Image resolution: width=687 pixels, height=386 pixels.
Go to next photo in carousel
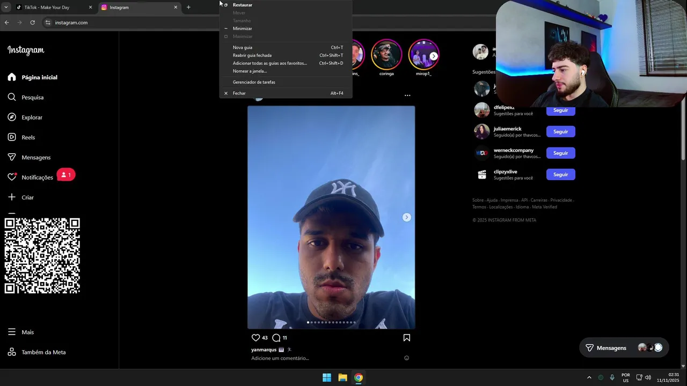click(407, 217)
